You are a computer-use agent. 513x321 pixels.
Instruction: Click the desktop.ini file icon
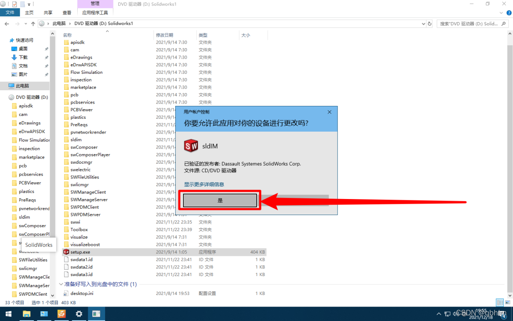click(x=67, y=293)
